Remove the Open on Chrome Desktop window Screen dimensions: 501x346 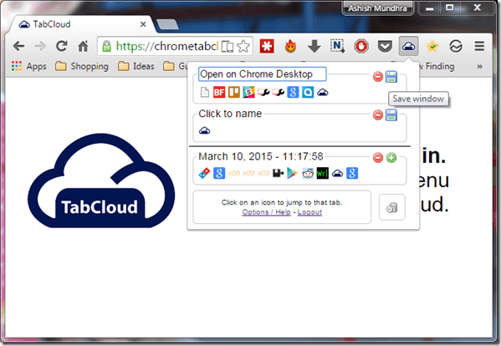click(x=378, y=77)
